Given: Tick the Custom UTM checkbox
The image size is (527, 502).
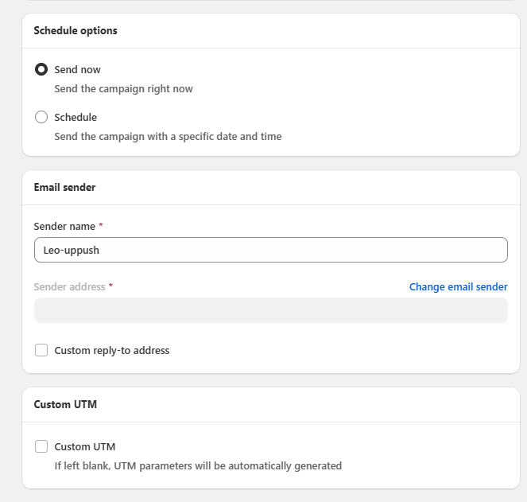Looking at the screenshot, I should (41, 447).
